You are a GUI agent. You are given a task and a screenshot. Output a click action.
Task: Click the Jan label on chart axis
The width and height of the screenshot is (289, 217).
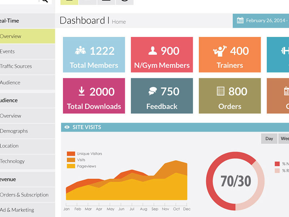[x=66, y=209]
